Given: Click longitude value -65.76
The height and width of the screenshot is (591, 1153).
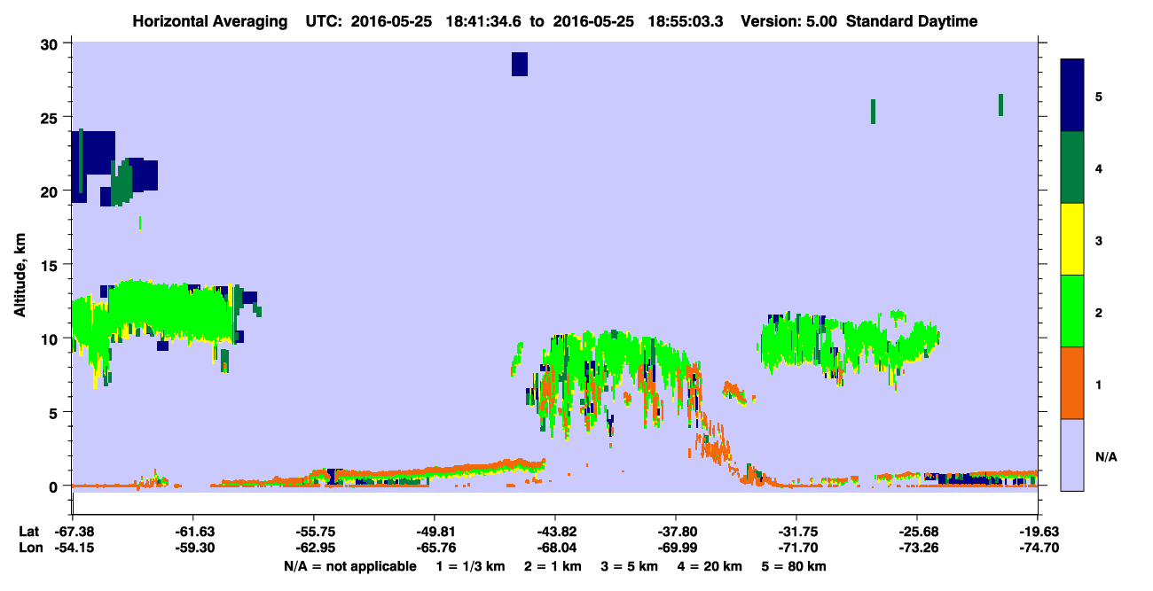Looking at the screenshot, I should (435, 548).
